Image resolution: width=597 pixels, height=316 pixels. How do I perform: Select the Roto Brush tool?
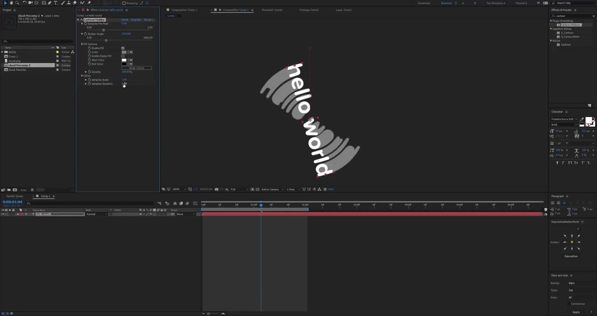point(82,3)
